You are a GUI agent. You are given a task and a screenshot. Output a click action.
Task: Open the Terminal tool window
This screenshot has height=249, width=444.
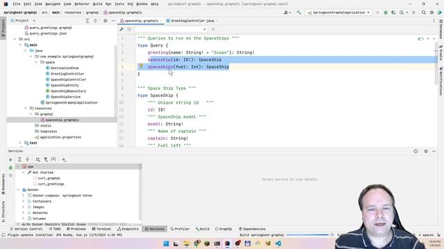coord(101,229)
